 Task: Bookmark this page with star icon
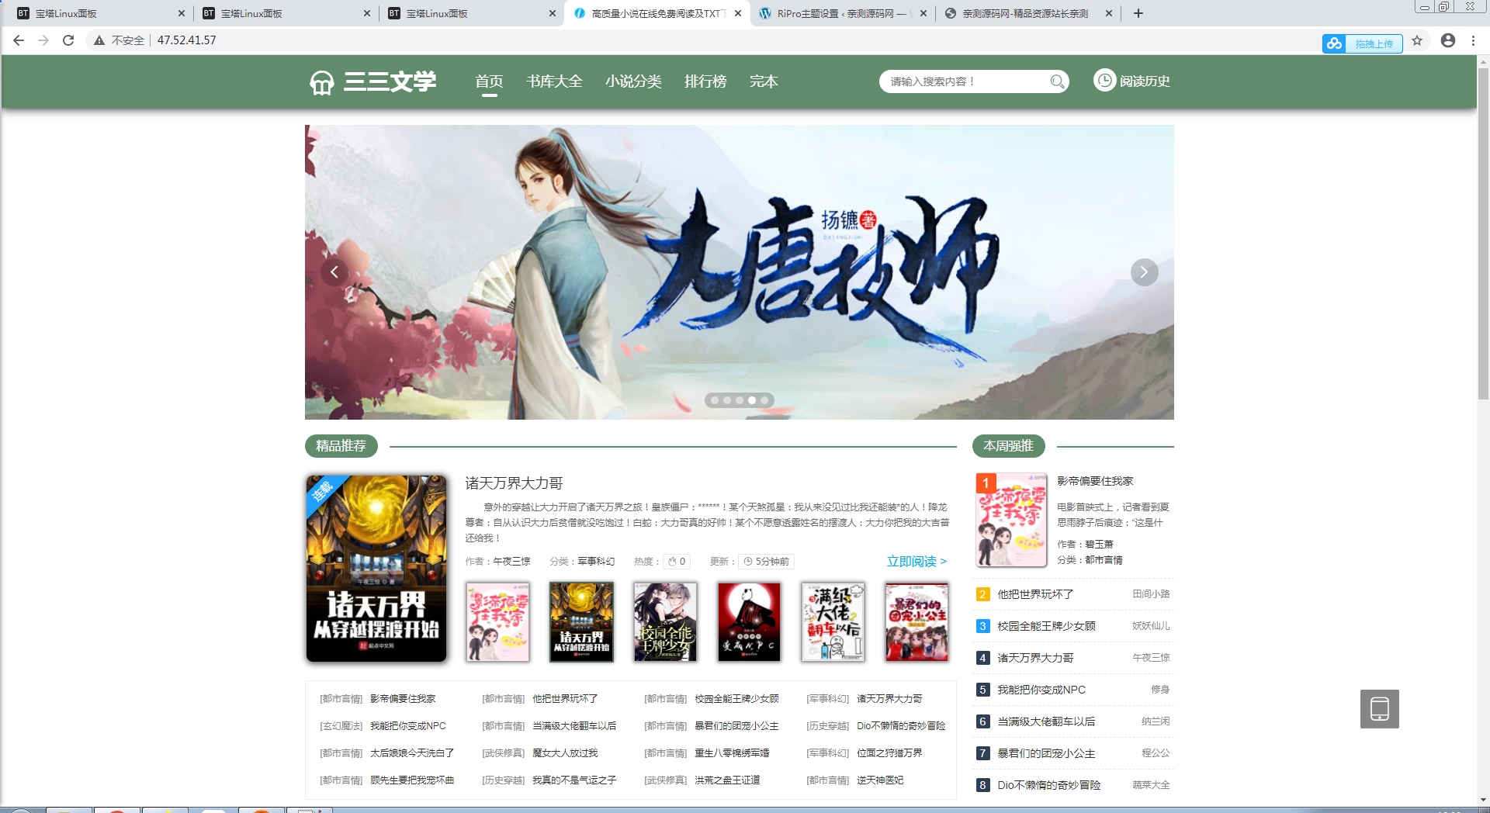pos(1417,40)
